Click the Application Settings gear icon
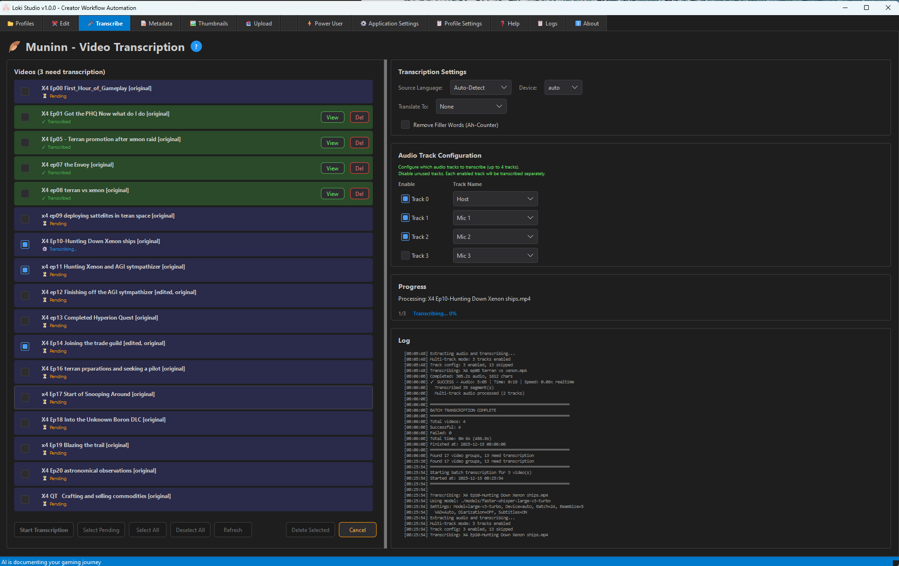899x566 pixels. click(x=363, y=24)
